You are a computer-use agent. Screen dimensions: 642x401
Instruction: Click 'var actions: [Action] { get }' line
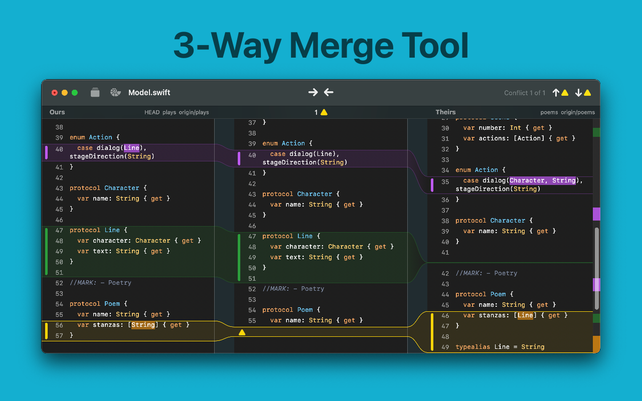pos(519,138)
